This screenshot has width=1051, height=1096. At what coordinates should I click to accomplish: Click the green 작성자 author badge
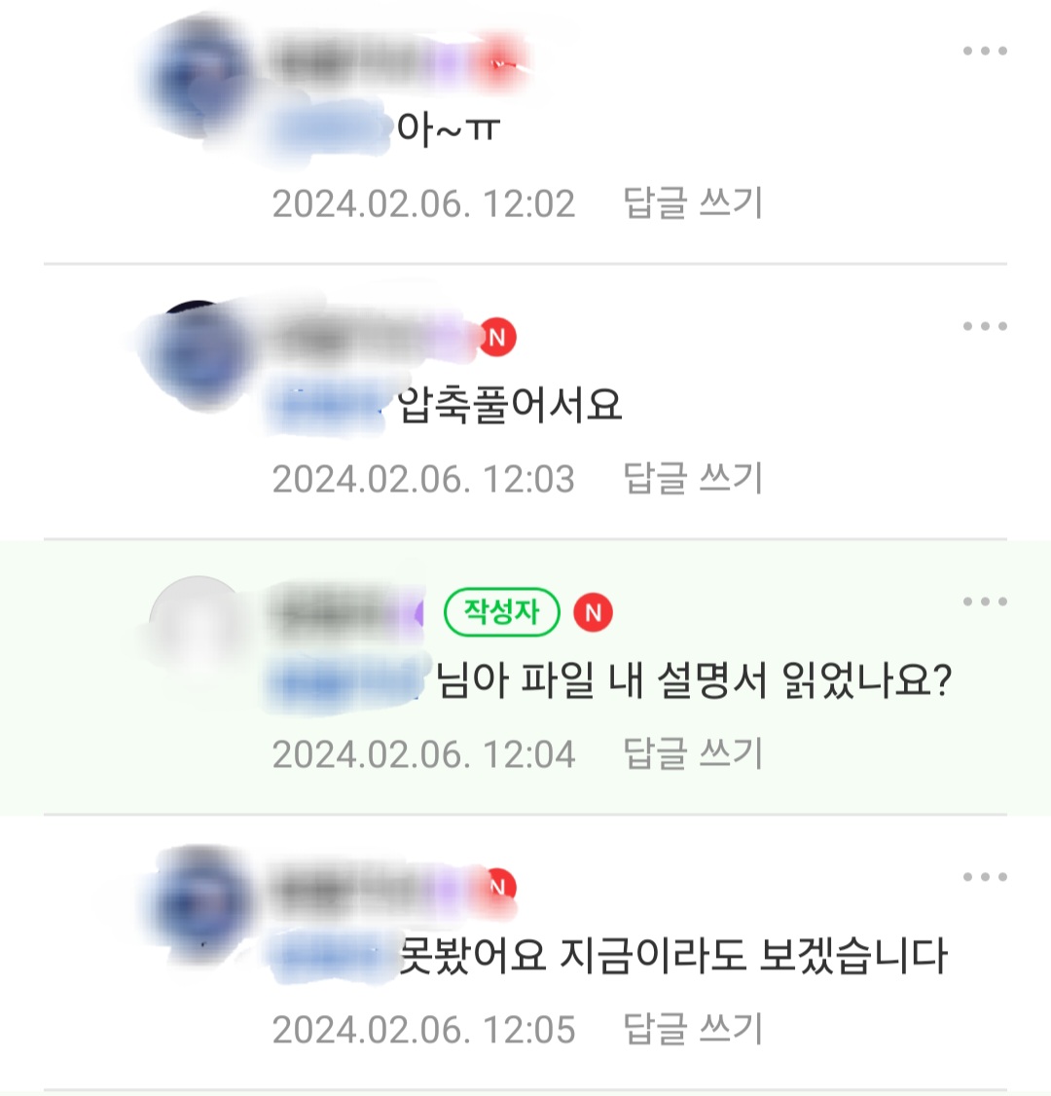(x=502, y=612)
